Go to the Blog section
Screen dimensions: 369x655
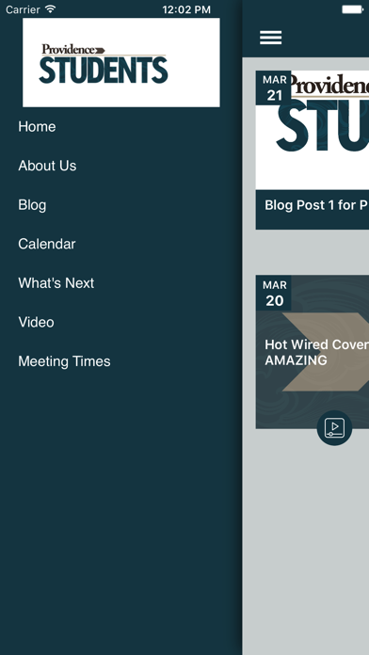pos(32,205)
